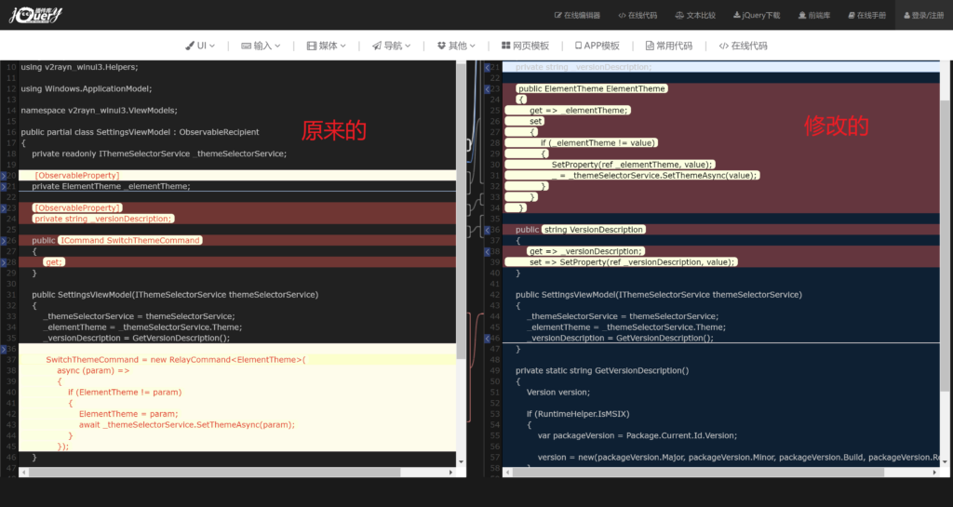Expand the 其他 dropdown menu
This screenshot has width=953, height=507.
click(x=456, y=46)
